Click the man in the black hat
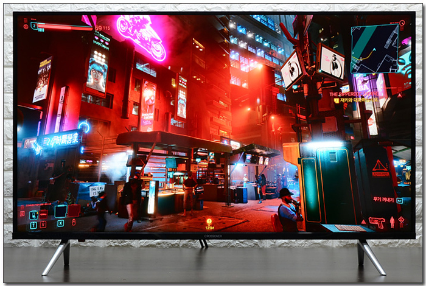Image resolution: width=426 pixels, height=286 pixels. [288, 209]
